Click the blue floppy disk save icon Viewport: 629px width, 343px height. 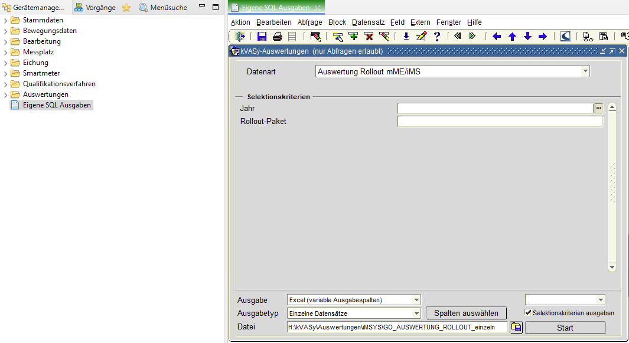262,37
